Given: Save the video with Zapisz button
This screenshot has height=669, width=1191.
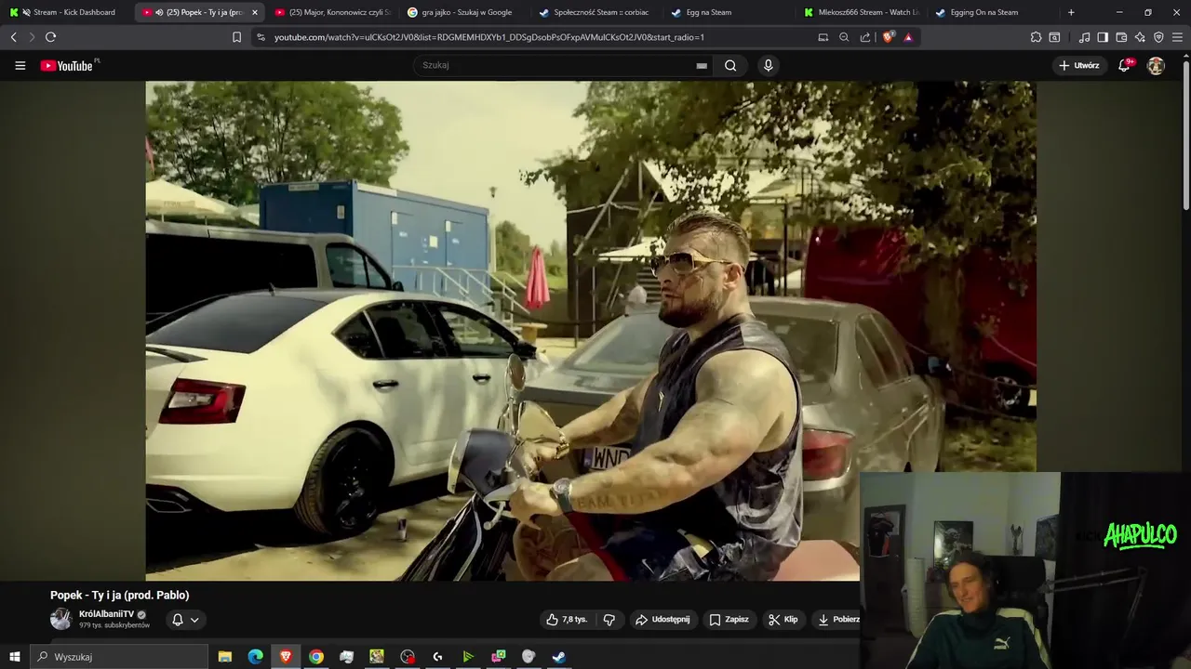Looking at the screenshot, I should coord(729,620).
